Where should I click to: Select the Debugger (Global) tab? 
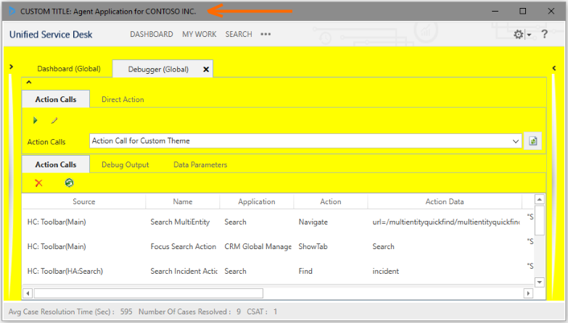pyautogui.click(x=158, y=69)
